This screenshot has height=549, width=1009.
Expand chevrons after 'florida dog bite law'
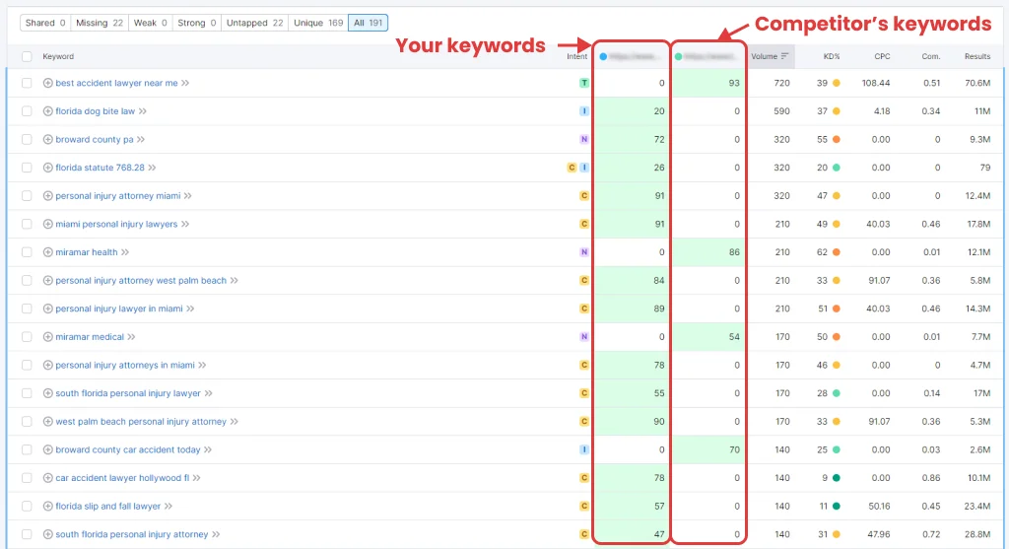click(143, 111)
